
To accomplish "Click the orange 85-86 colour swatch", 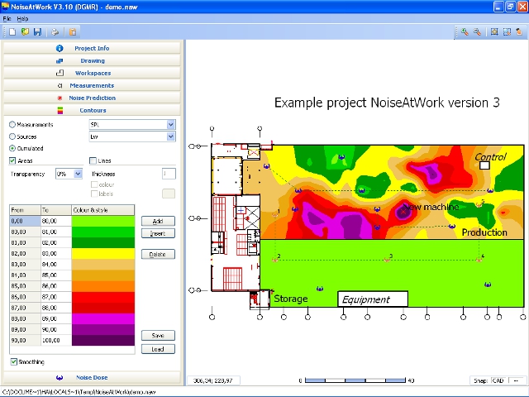I will (102, 286).
